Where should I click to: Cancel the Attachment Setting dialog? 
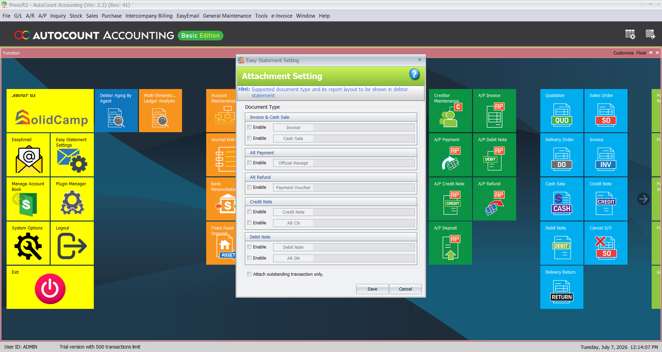click(405, 289)
